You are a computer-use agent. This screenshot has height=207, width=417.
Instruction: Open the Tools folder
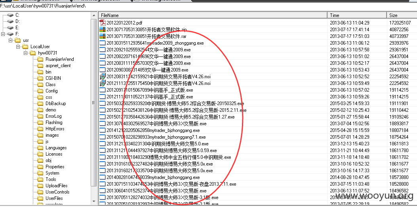coord(51,179)
